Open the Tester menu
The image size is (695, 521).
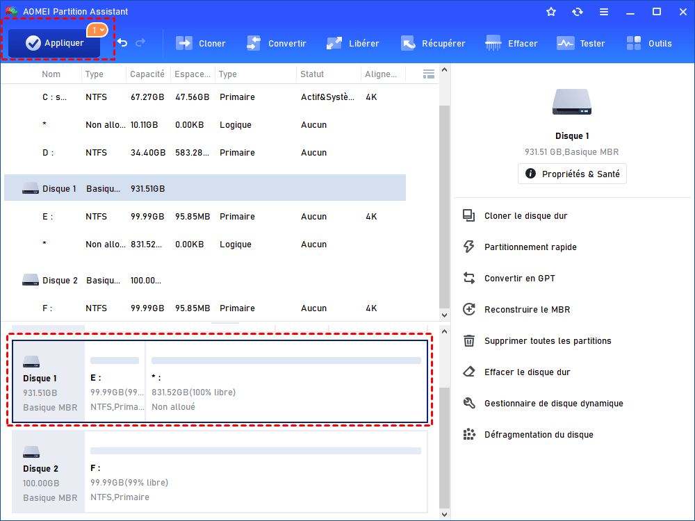pyautogui.click(x=581, y=43)
